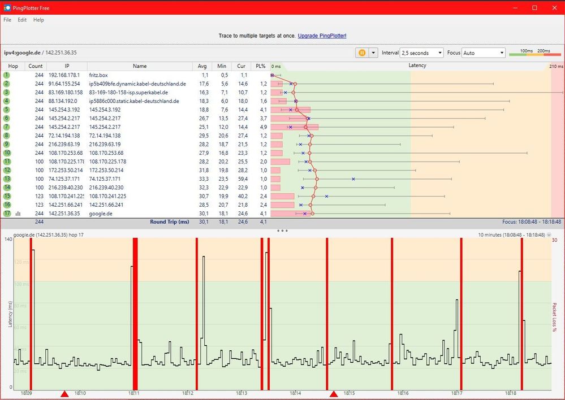
Task: Click the Latency graph column header
Action: [417, 66]
